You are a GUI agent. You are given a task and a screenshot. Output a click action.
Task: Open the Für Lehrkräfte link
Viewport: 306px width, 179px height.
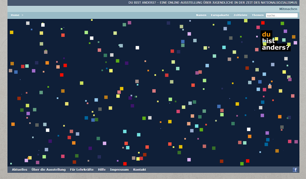[x=82, y=170]
